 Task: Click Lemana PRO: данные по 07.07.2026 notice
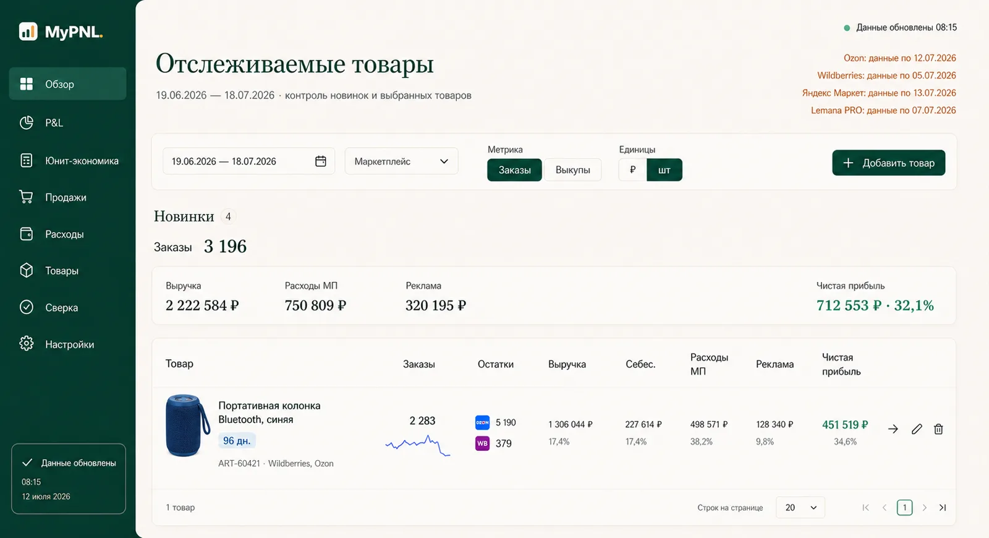pyautogui.click(x=883, y=110)
